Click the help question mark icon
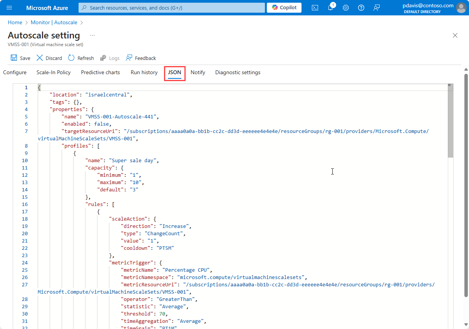 click(x=361, y=8)
